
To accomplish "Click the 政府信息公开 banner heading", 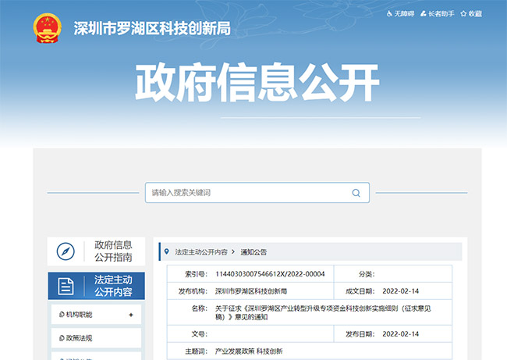I will click(257, 83).
